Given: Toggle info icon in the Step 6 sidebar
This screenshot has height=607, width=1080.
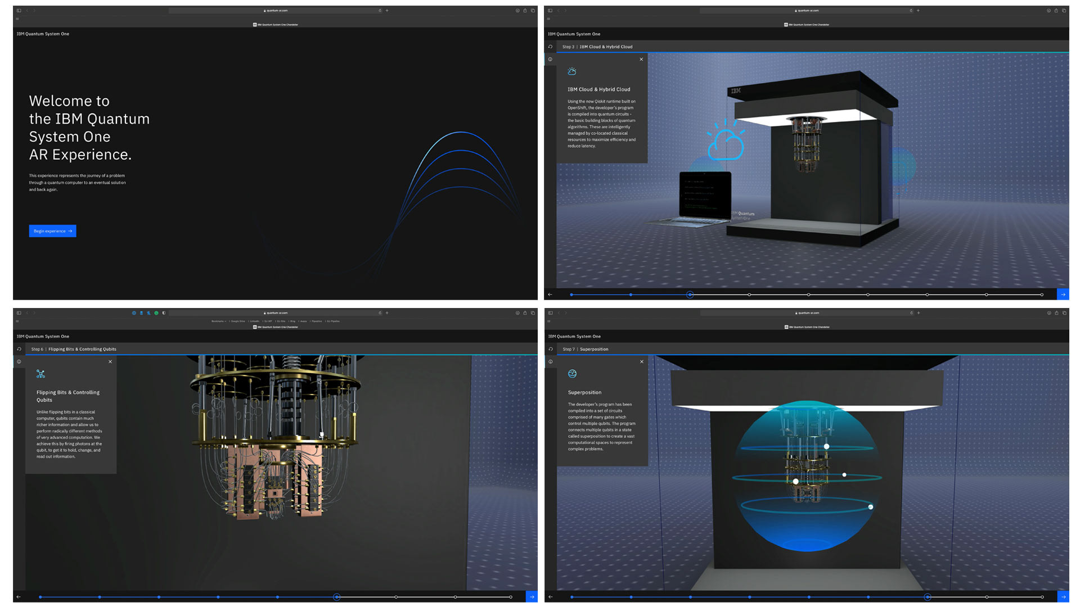Looking at the screenshot, I should pos(19,361).
